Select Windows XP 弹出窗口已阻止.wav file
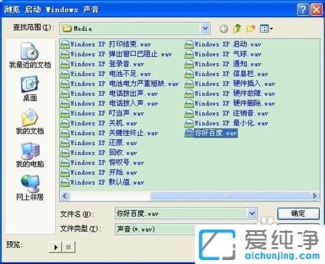Screen dimensions: 325x264 point(116,54)
